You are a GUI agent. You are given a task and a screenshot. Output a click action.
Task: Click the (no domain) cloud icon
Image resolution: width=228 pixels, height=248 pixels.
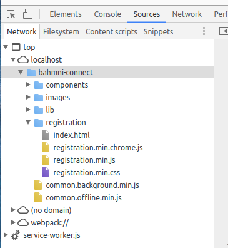tap(23, 210)
